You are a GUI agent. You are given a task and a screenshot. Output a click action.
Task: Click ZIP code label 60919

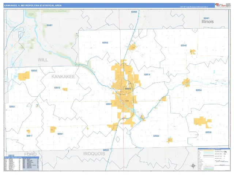[x=11, y=156]
